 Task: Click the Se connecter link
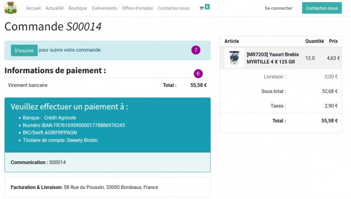pos(279,8)
